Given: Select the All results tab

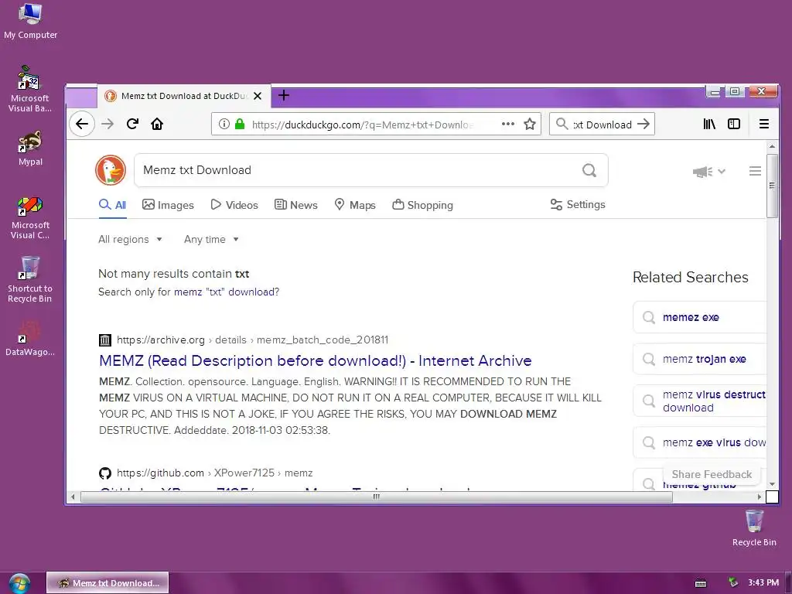Looking at the screenshot, I should tap(113, 205).
